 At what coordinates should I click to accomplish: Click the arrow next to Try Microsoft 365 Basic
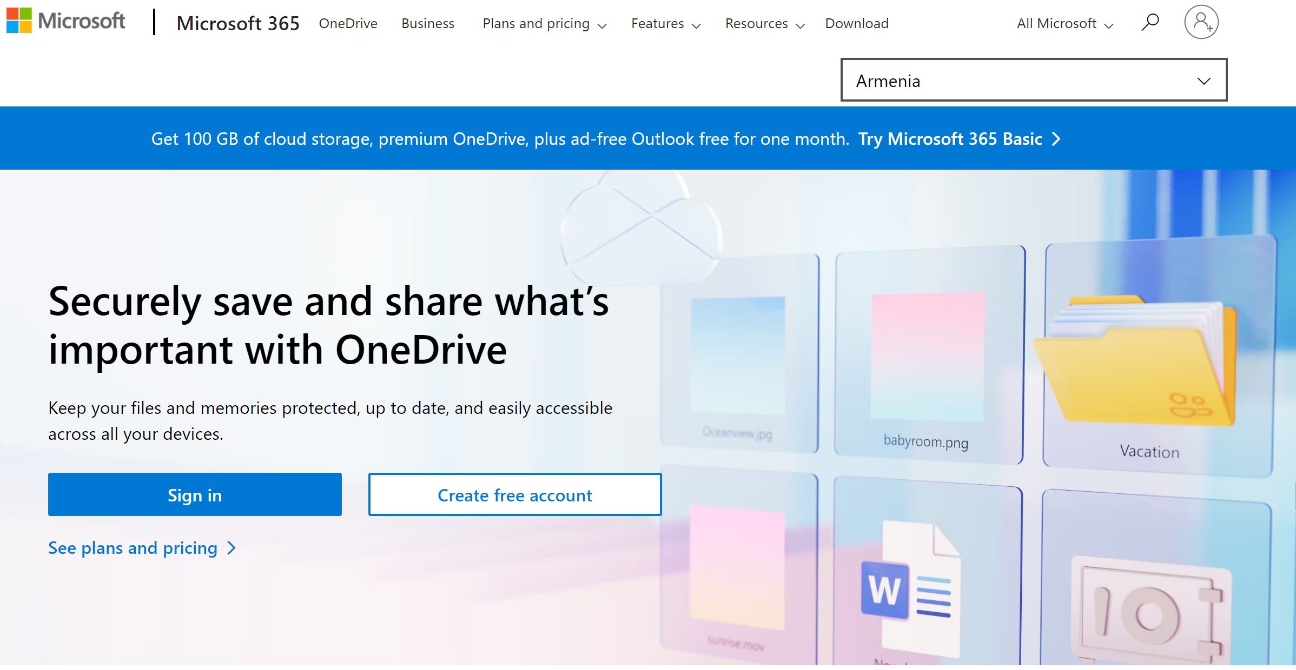1056,139
